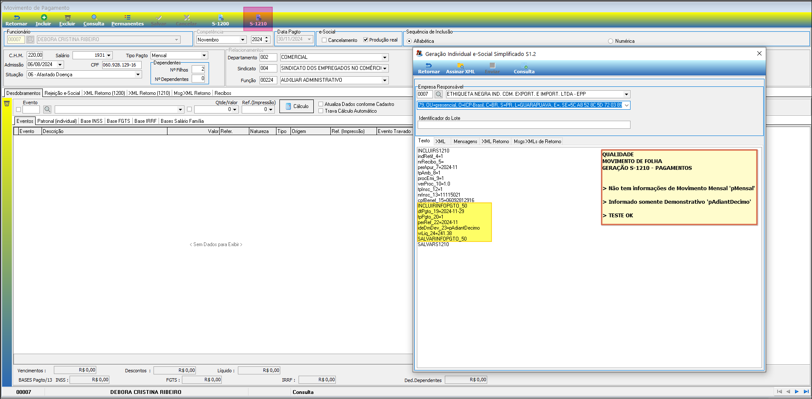Click the Retornar toolbar icon in main window
Screen dimensions: 812x399
tap(17, 17)
